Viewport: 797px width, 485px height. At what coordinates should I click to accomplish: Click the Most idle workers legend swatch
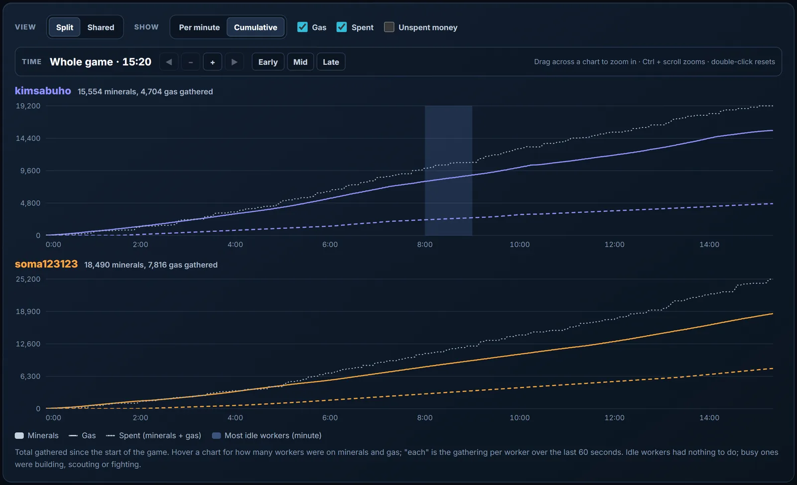tap(216, 436)
